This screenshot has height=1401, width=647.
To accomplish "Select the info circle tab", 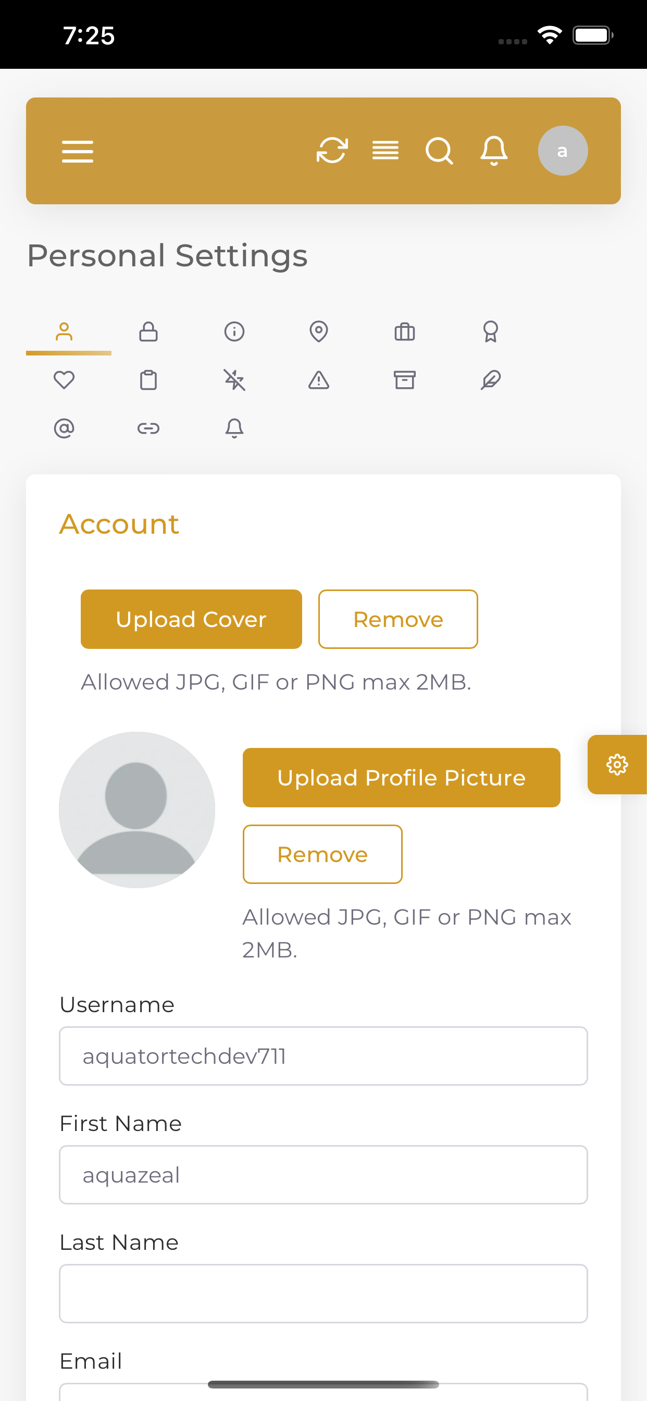I will point(234,331).
